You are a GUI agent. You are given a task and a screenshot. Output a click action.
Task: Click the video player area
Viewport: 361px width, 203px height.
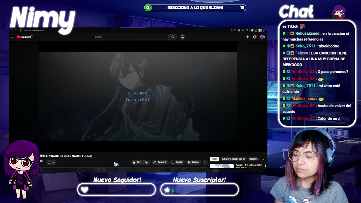[138, 96]
